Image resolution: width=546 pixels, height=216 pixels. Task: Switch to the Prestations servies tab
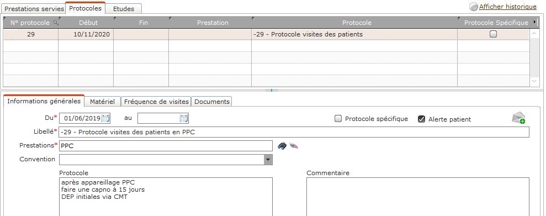click(x=34, y=9)
